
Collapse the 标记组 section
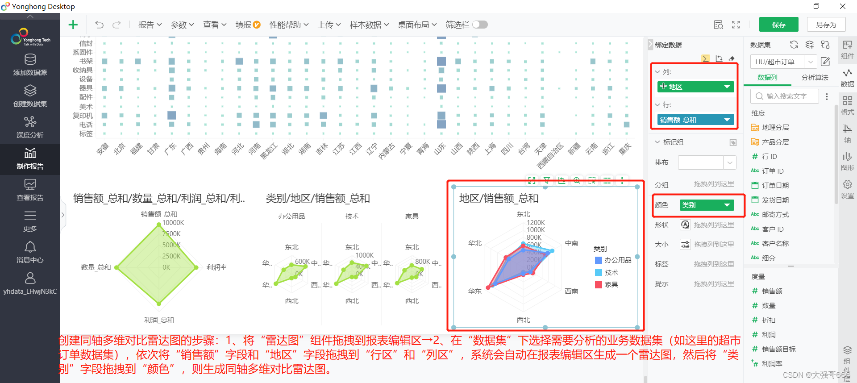click(657, 142)
